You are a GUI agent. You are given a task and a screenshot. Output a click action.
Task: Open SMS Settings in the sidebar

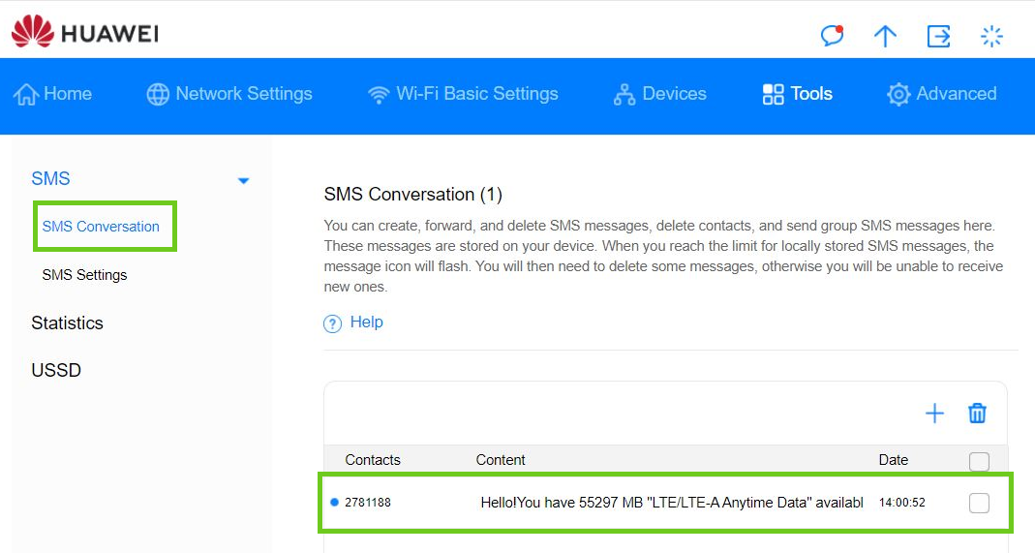(84, 275)
